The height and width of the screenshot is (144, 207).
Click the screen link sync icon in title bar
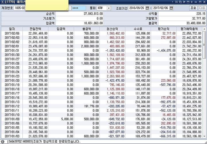pyautogui.click(x=177, y=2)
